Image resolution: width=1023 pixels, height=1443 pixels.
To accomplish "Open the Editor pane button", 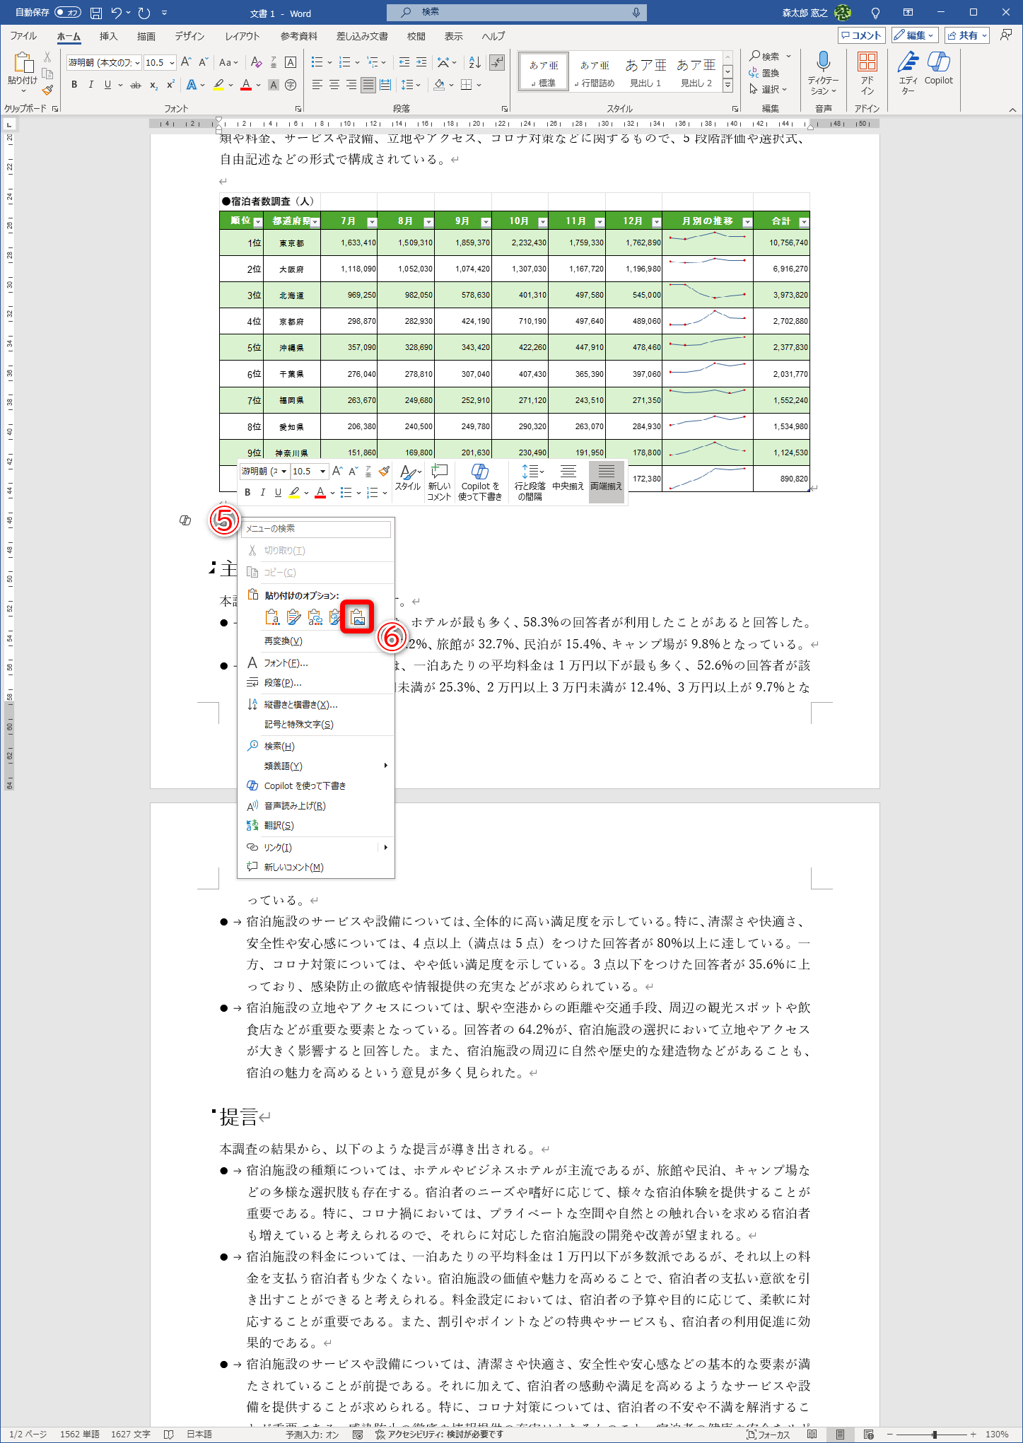I will click(x=908, y=73).
